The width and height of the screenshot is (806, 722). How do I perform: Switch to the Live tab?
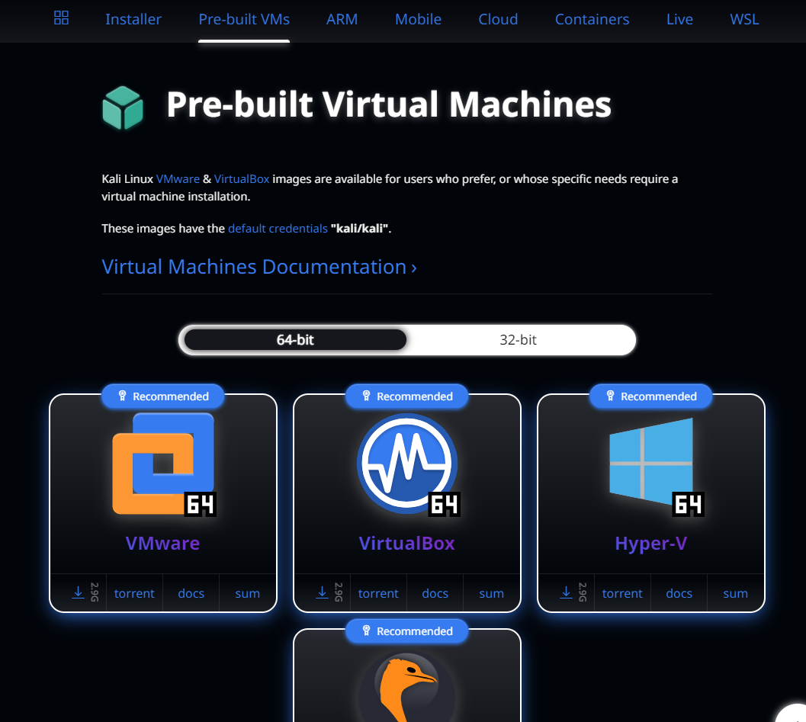tap(679, 20)
